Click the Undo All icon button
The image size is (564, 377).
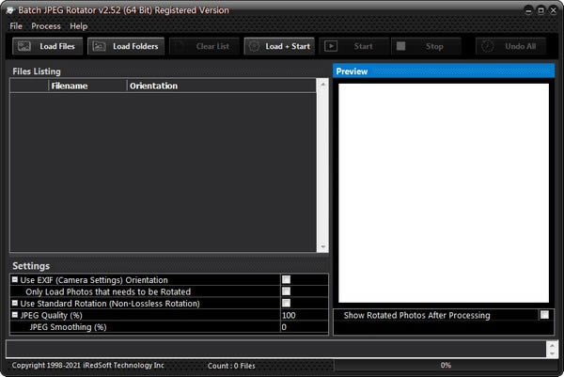click(x=487, y=46)
